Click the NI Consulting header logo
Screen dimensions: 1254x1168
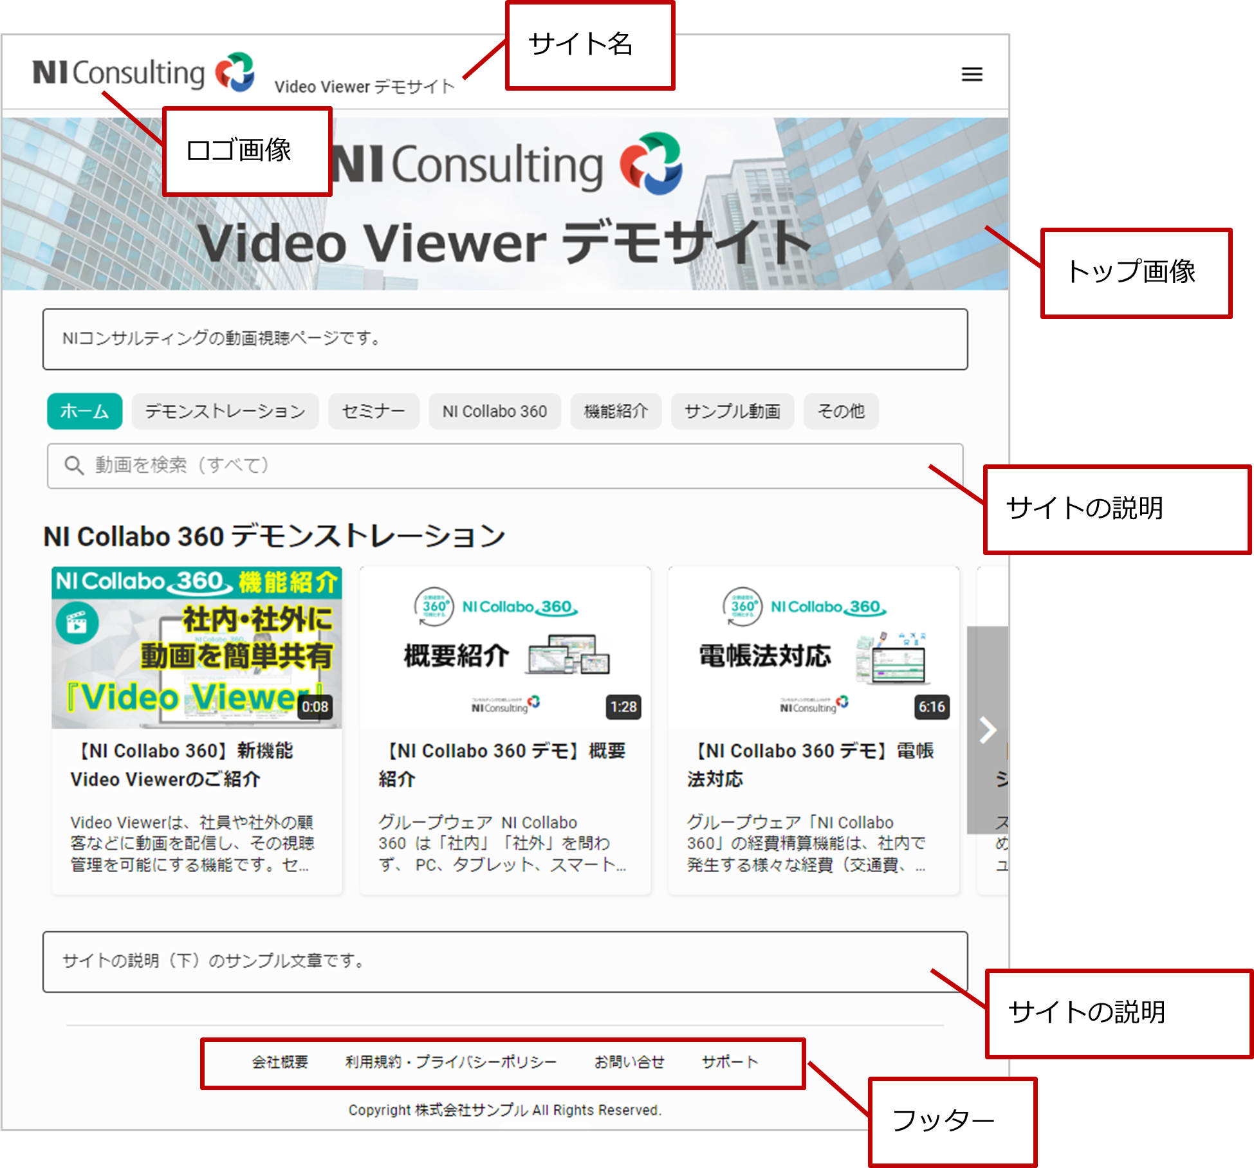pos(144,72)
